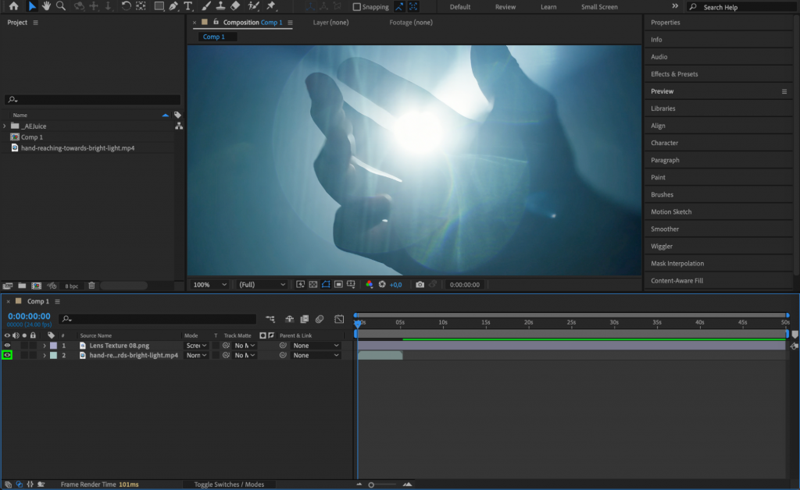Hide the Lens Texture 08.png layer

pyautogui.click(x=8, y=345)
